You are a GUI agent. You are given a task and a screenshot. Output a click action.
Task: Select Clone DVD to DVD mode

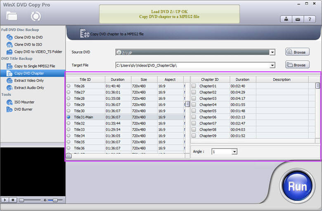point(28,37)
